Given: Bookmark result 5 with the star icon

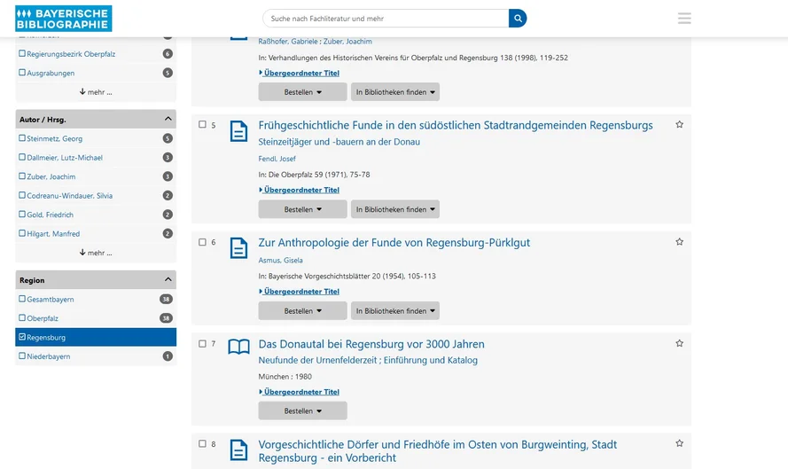Looking at the screenshot, I should [x=680, y=125].
